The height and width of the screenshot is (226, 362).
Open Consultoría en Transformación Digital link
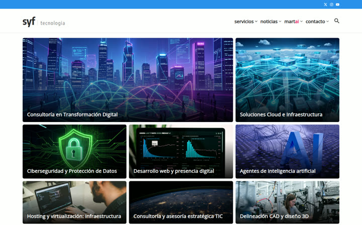tap(72, 115)
